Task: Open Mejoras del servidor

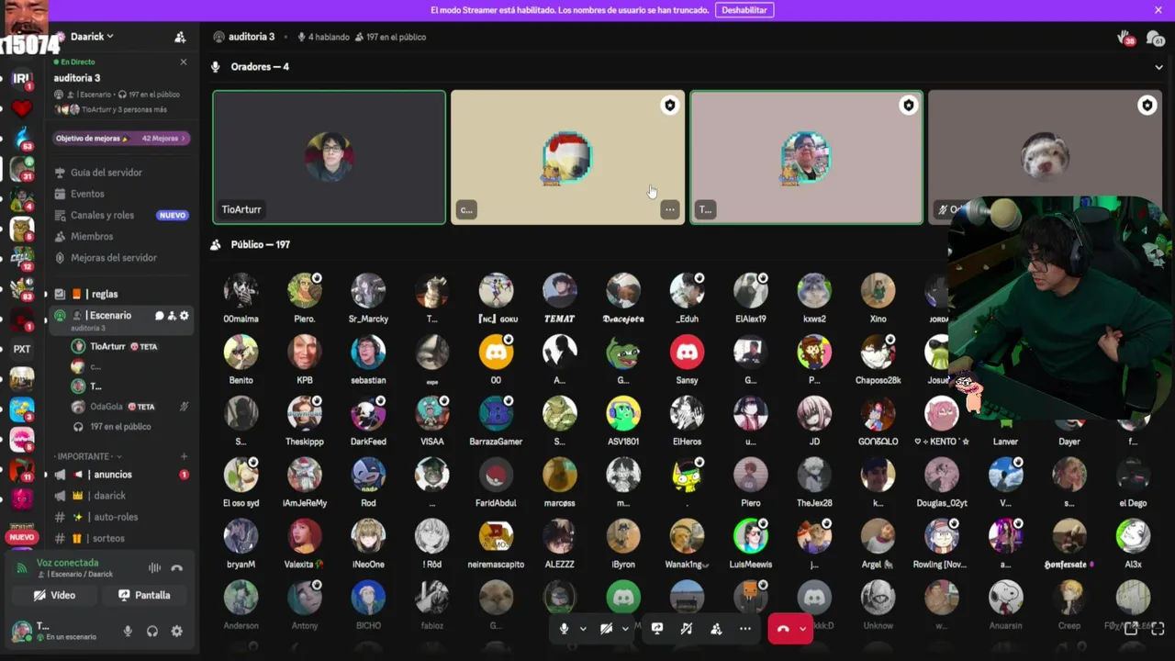Action: pos(114,258)
